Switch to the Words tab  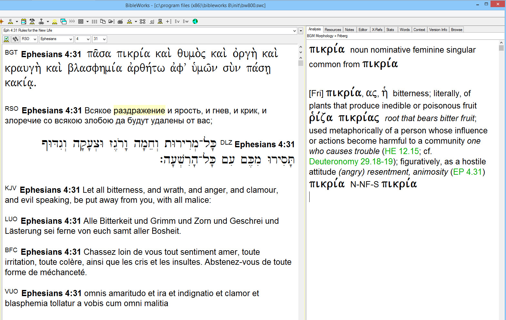click(x=405, y=30)
